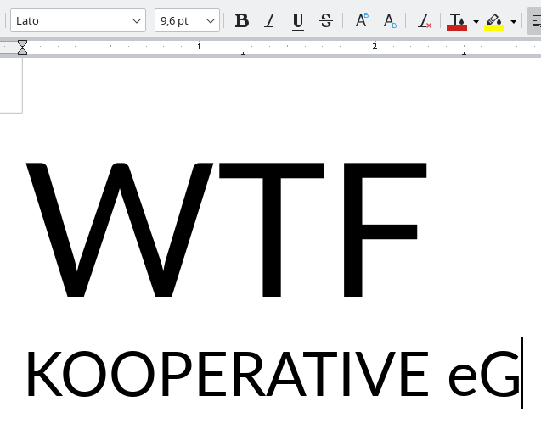The width and height of the screenshot is (541, 440).
Task: Toggle Italic formatting
Action: tap(270, 20)
